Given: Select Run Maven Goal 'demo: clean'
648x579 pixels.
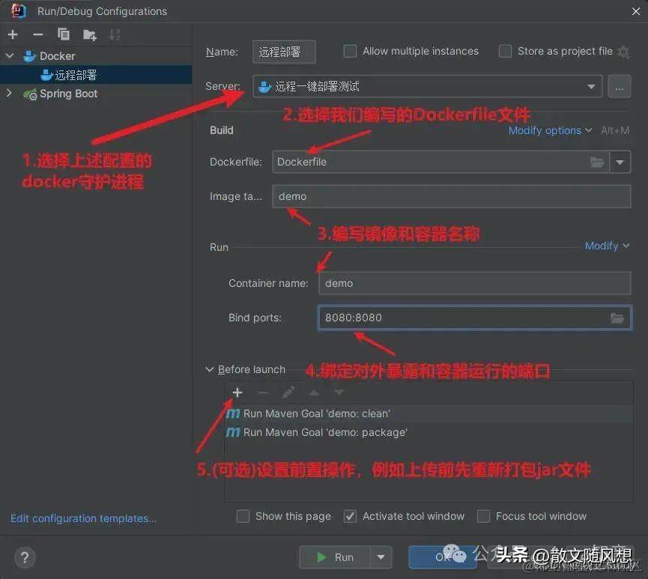Looking at the screenshot, I should click(x=429, y=413).
